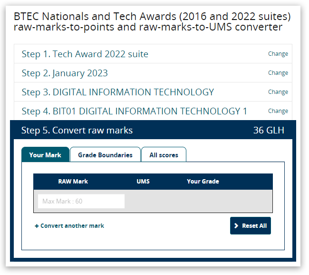Image resolution: width=309 pixels, height=275 pixels.
Task: Collapse Step 5 Convert raw marks header
Action: (x=77, y=131)
